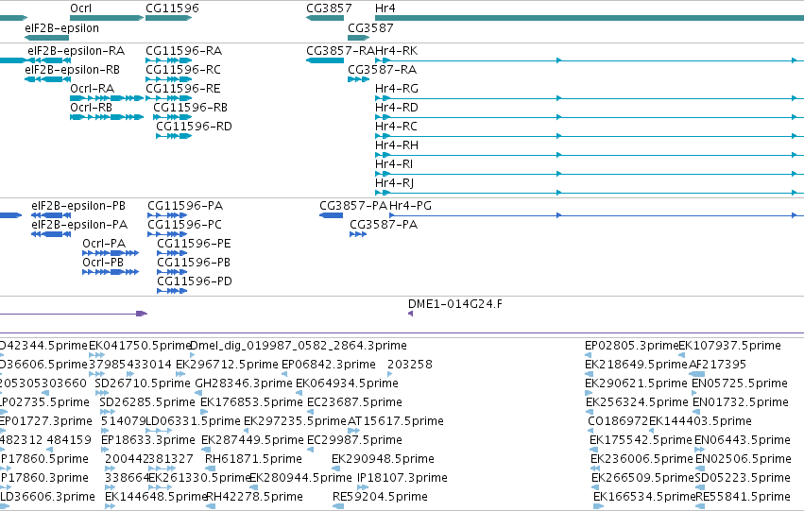Click the EN05725.5prime EST label
The image size is (804, 511).
(740, 383)
